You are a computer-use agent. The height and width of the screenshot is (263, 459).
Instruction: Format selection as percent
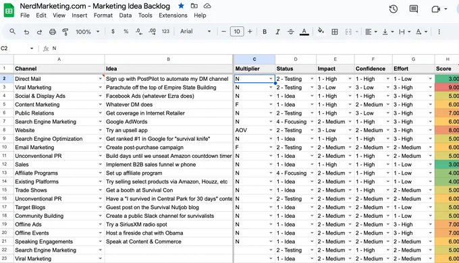[x=126, y=31]
